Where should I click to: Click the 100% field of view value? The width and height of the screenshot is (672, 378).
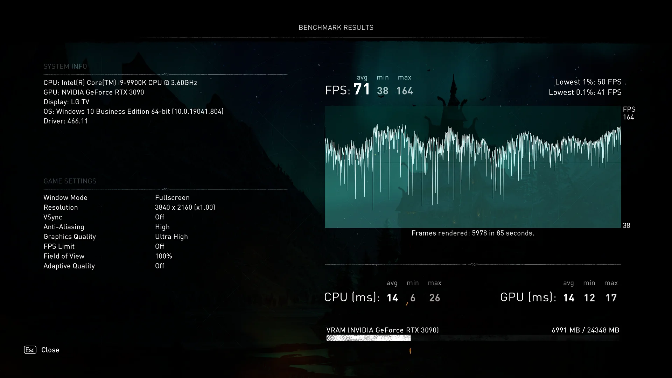(x=163, y=257)
